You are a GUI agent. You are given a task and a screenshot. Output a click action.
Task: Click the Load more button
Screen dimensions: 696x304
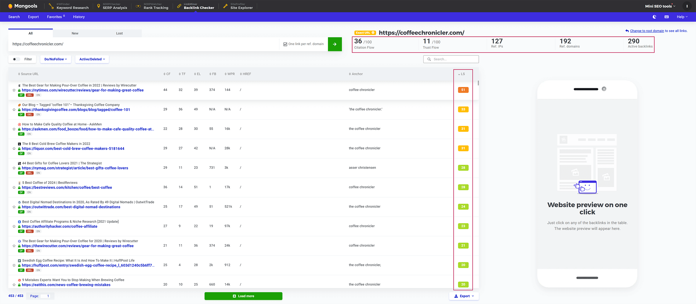243,296
